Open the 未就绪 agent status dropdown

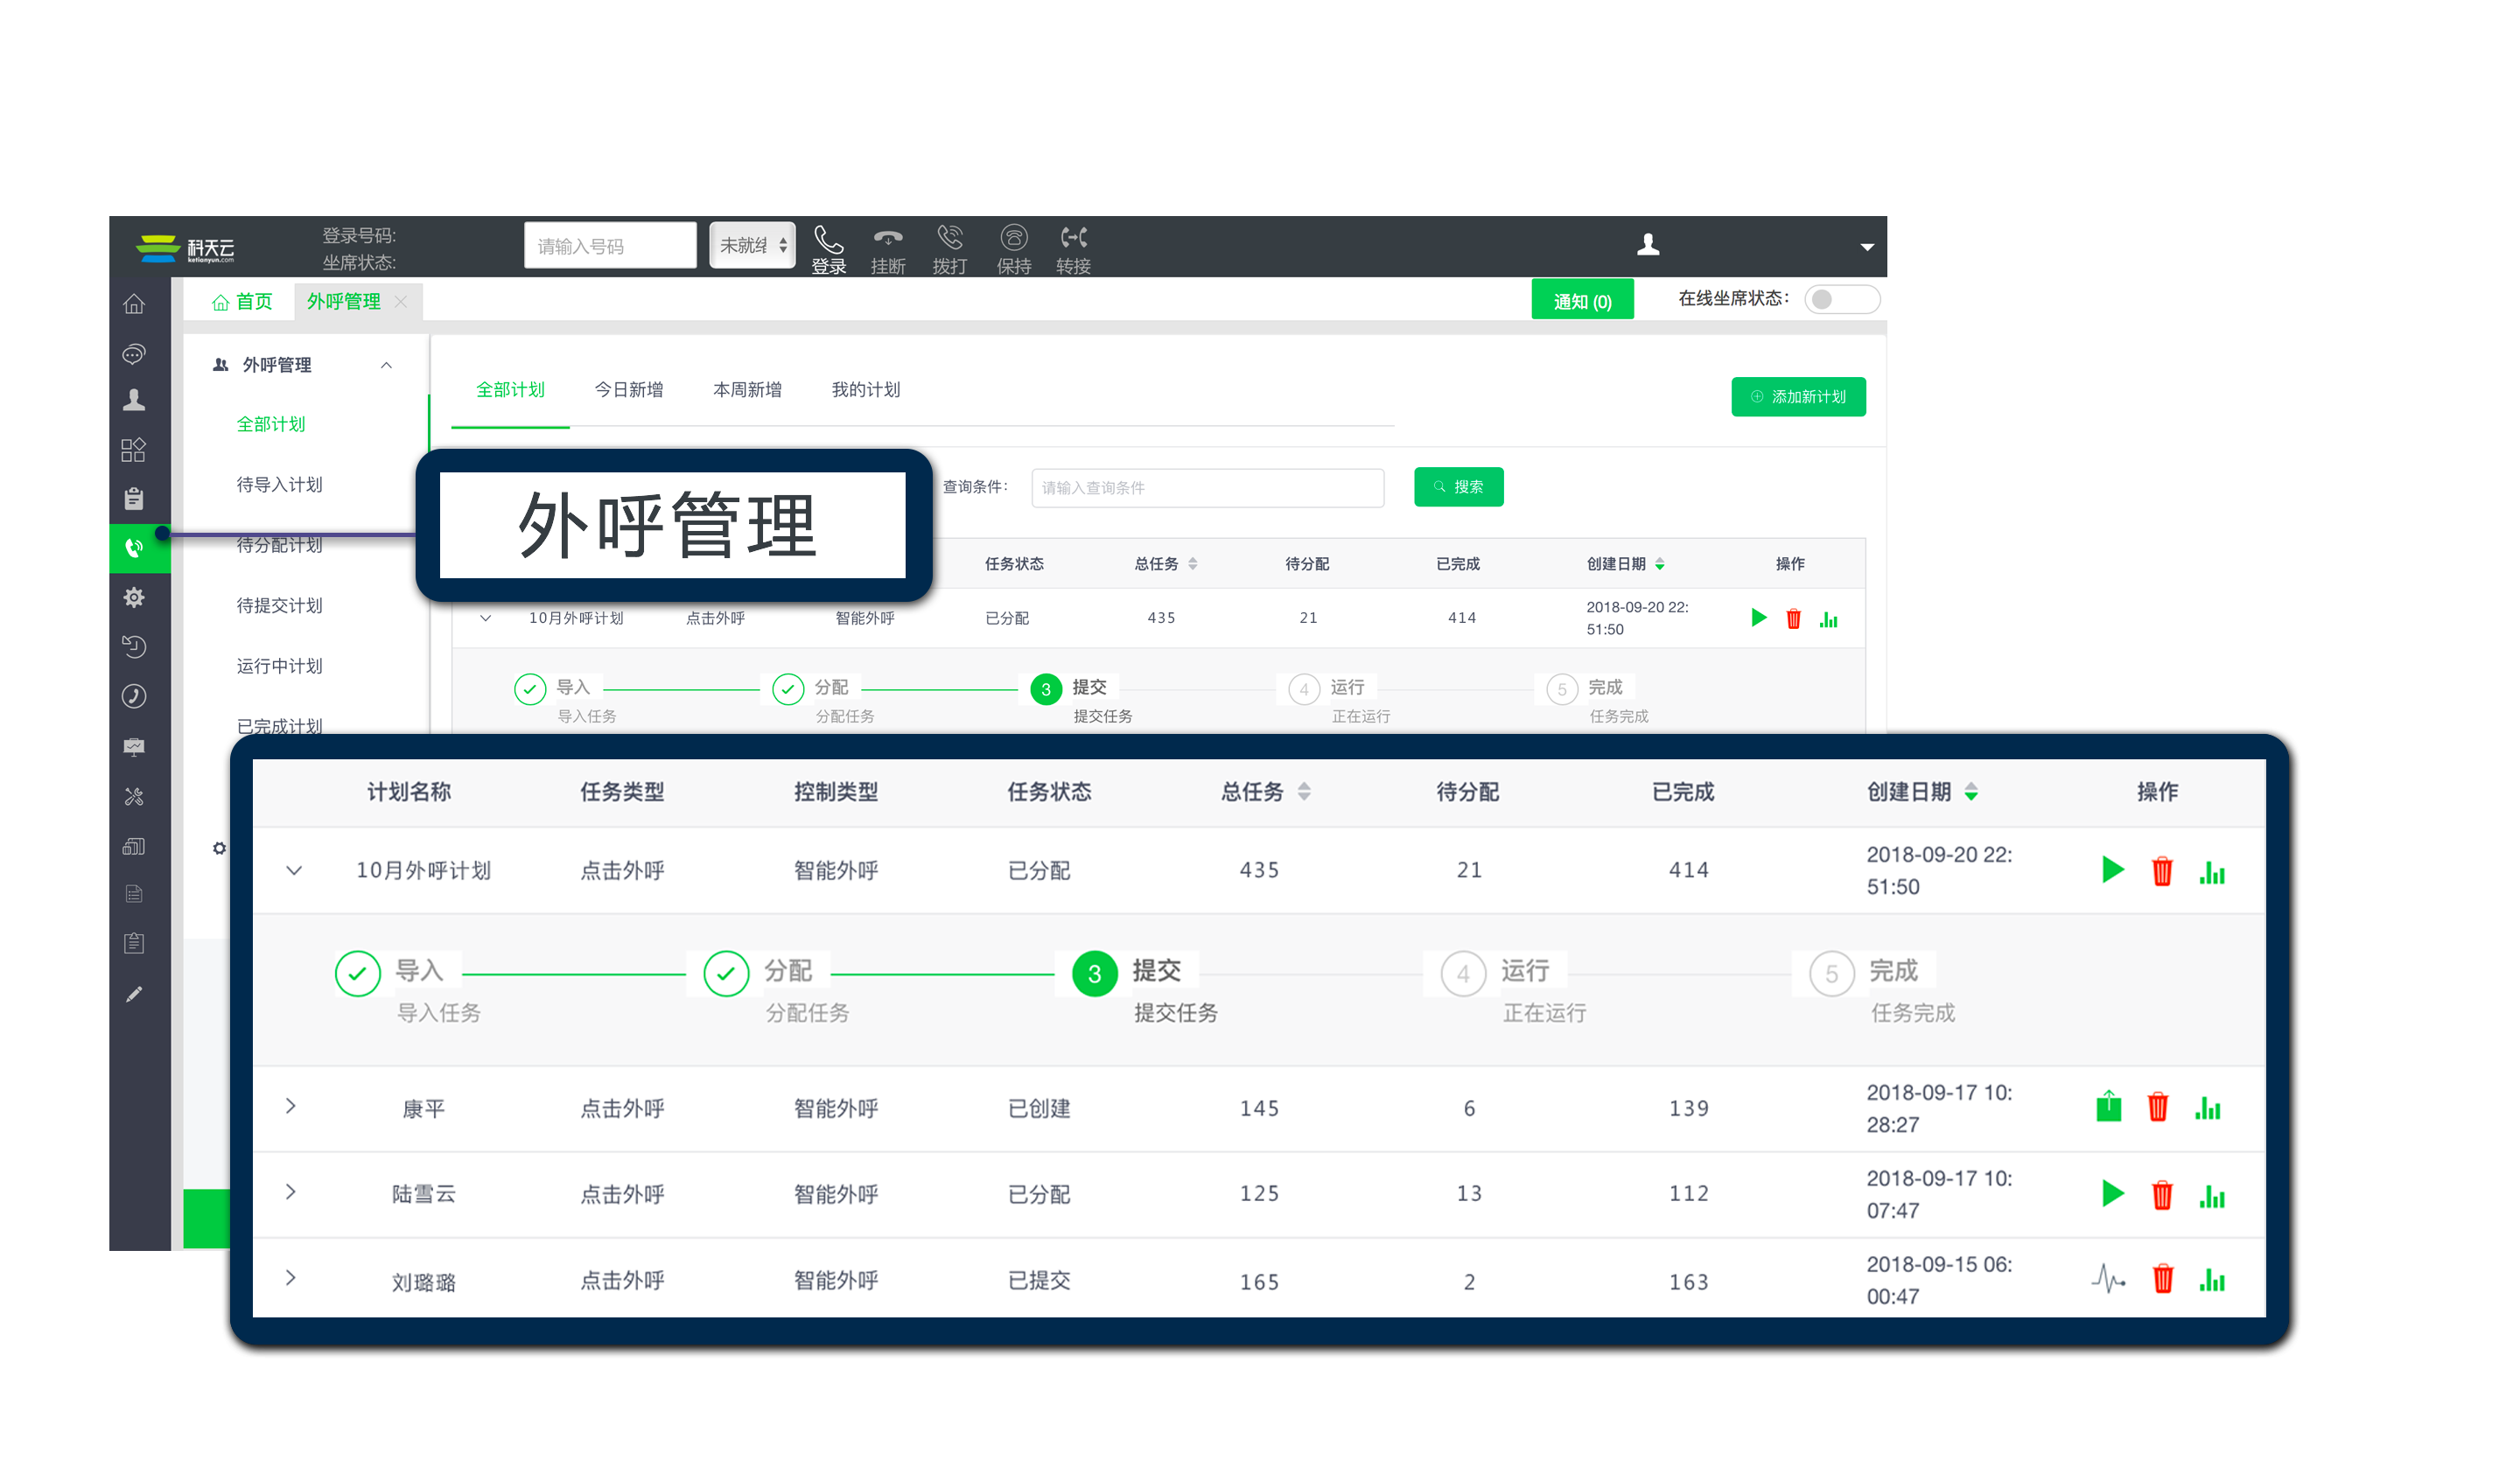click(x=752, y=245)
